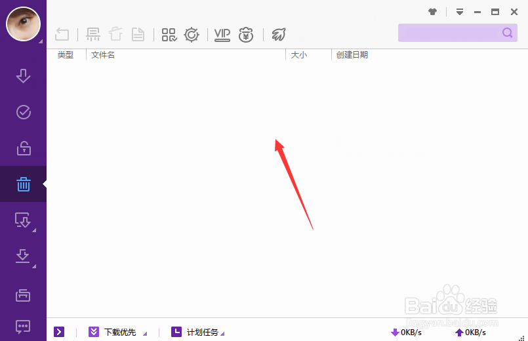The image size is (528, 341).
Task: Click the 计划任务 clock icon
Action: [176, 332]
